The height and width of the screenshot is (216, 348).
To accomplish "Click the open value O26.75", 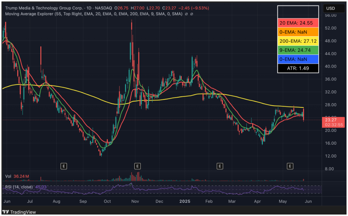I will coord(121,8).
